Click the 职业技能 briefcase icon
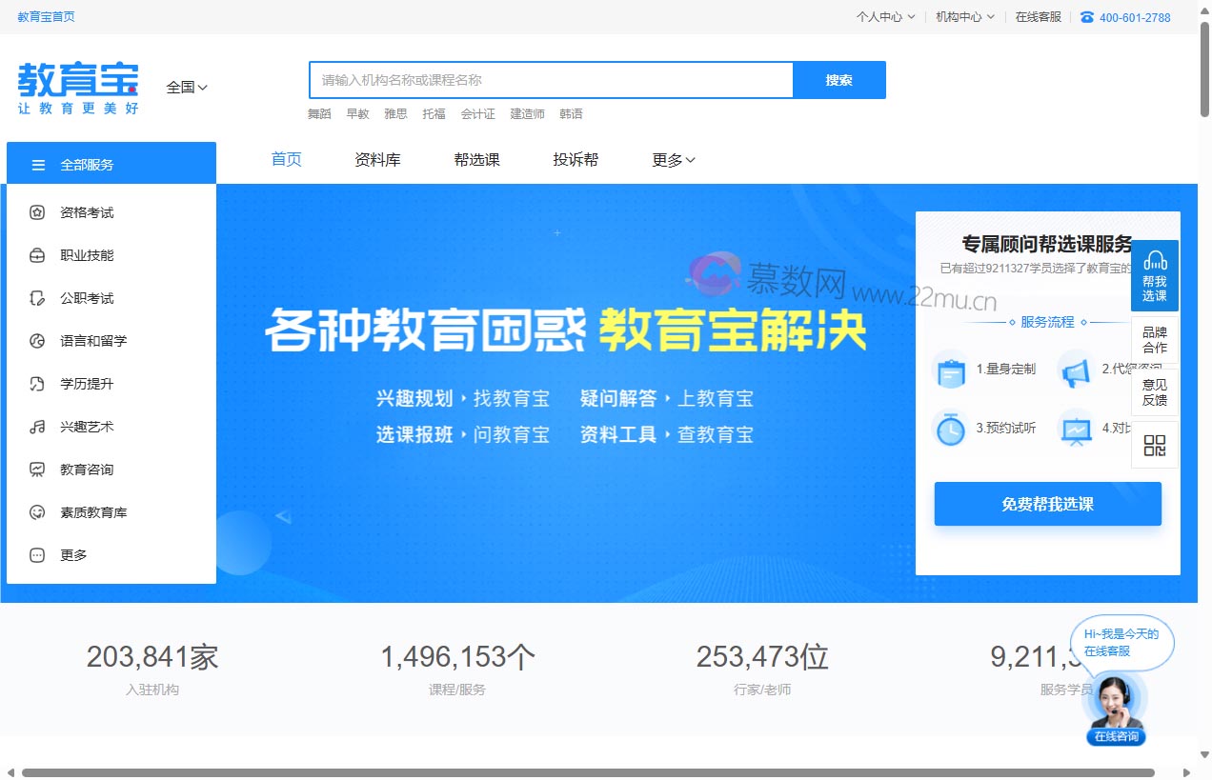Screen dimensions: 1212x780 [x=37, y=255]
